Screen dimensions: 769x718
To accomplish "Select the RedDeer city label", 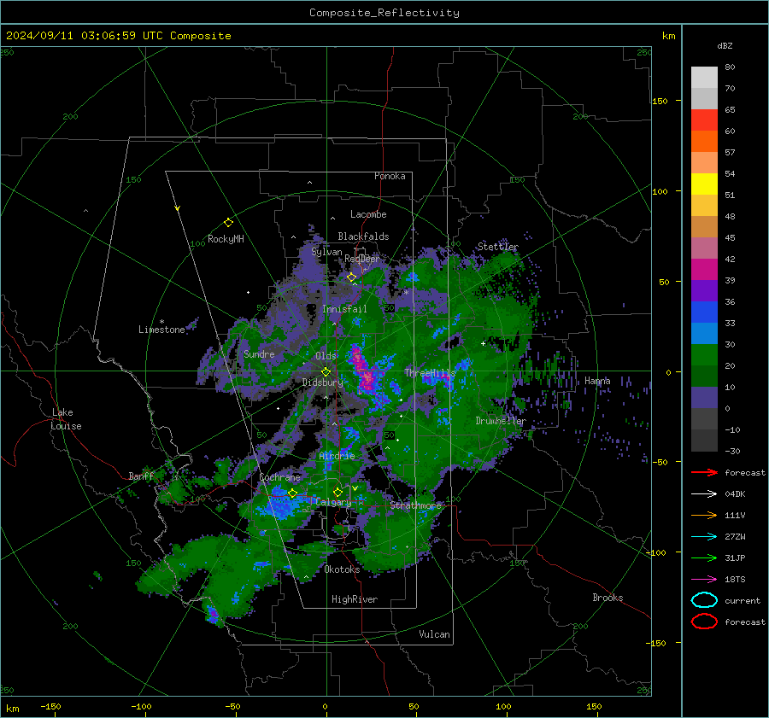I will (x=362, y=259).
